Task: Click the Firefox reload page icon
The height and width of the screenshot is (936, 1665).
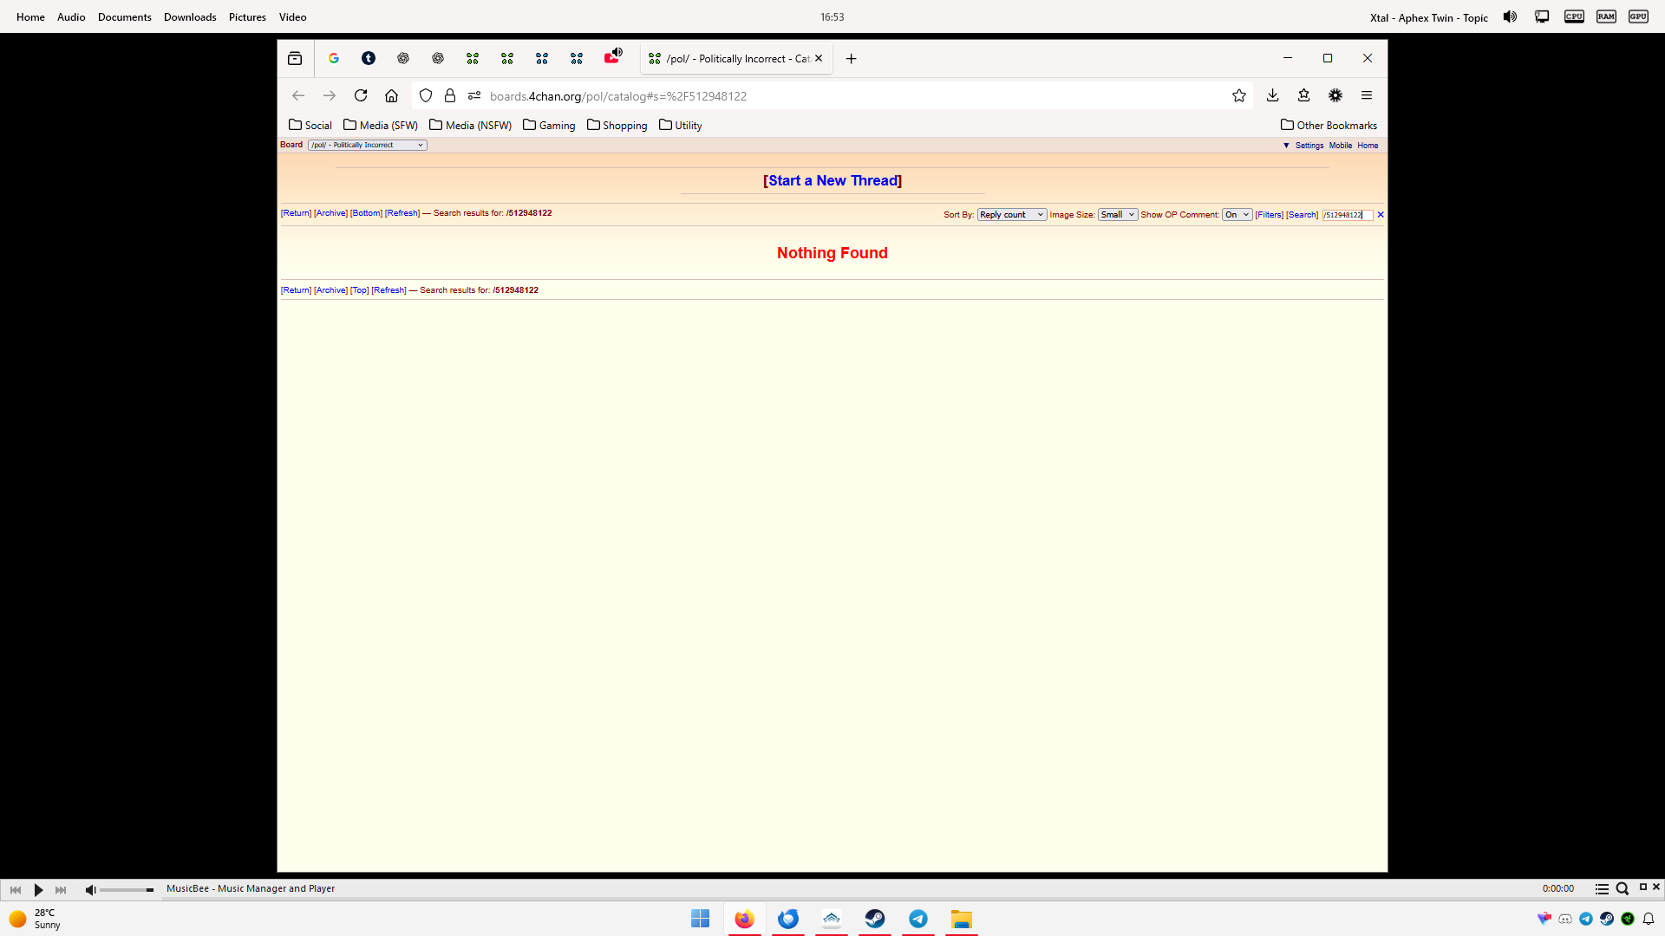Action: [361, 95]
